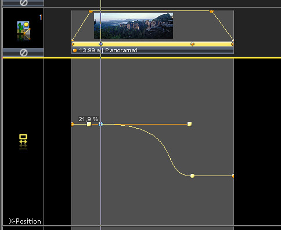
Task: Click the left square bezier handle
Action: 89,124
